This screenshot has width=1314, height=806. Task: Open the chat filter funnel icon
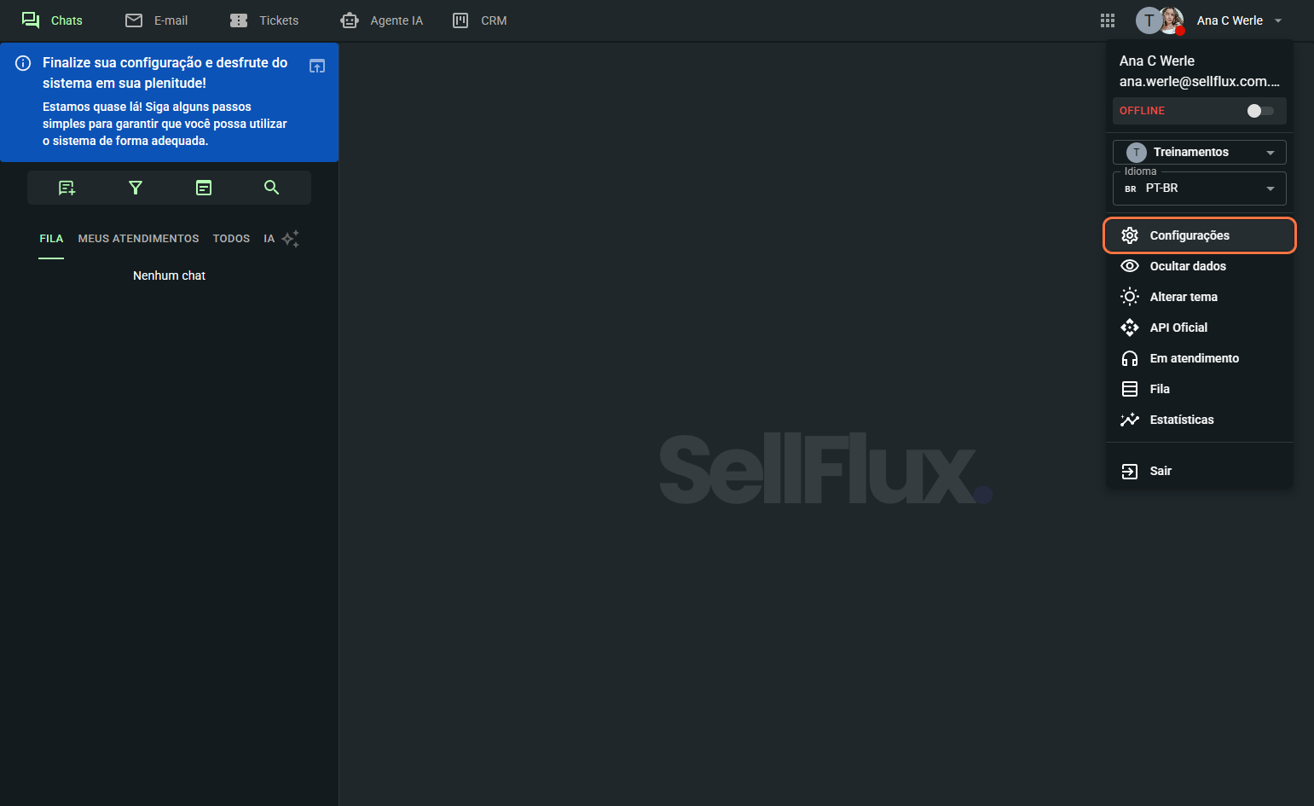click(135, 188)
